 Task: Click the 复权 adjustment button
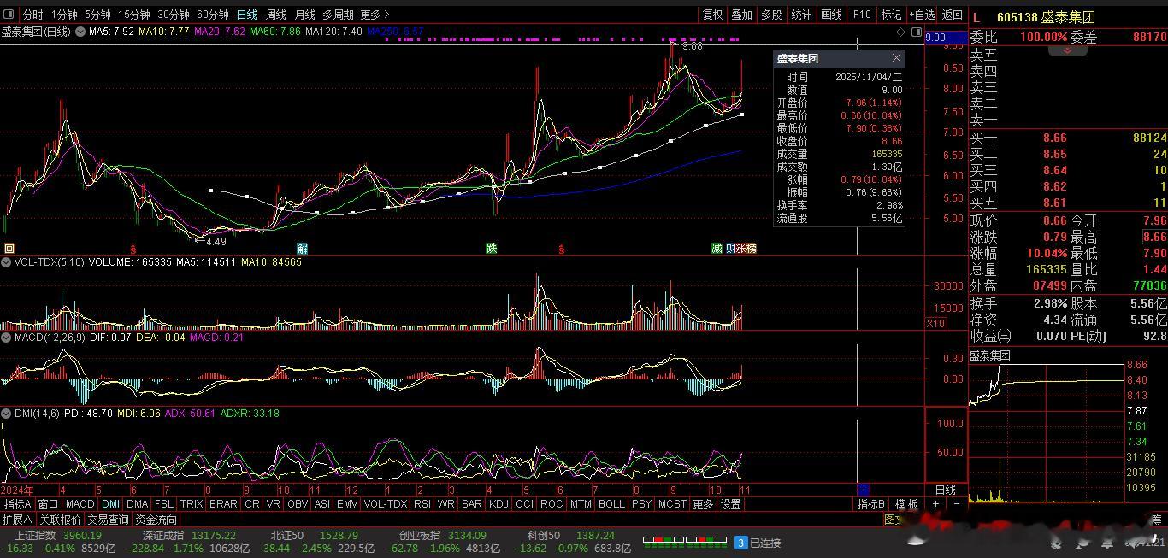[713, 15]
